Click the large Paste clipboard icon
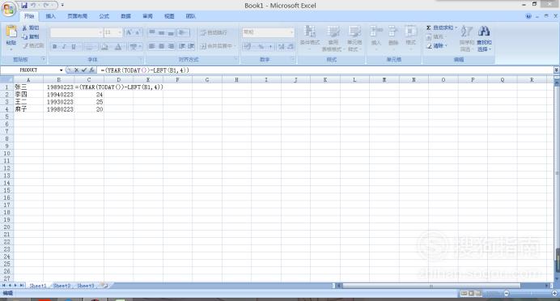 coord(11,32)
